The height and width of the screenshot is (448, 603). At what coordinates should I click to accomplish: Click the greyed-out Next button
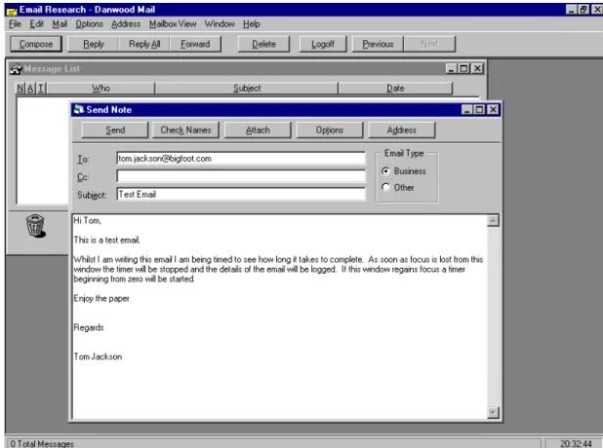[x=429, y=44]
